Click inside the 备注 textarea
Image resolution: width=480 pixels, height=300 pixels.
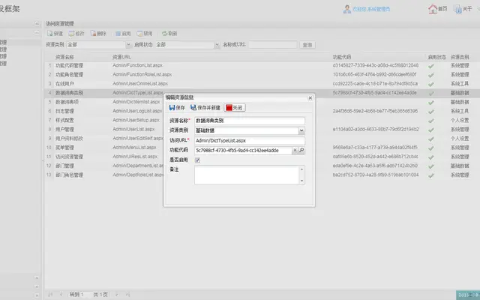247,175
